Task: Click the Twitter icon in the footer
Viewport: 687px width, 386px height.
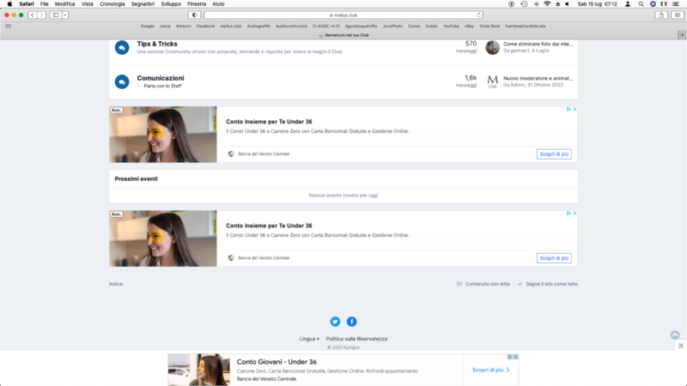Action: coord(335,322)
